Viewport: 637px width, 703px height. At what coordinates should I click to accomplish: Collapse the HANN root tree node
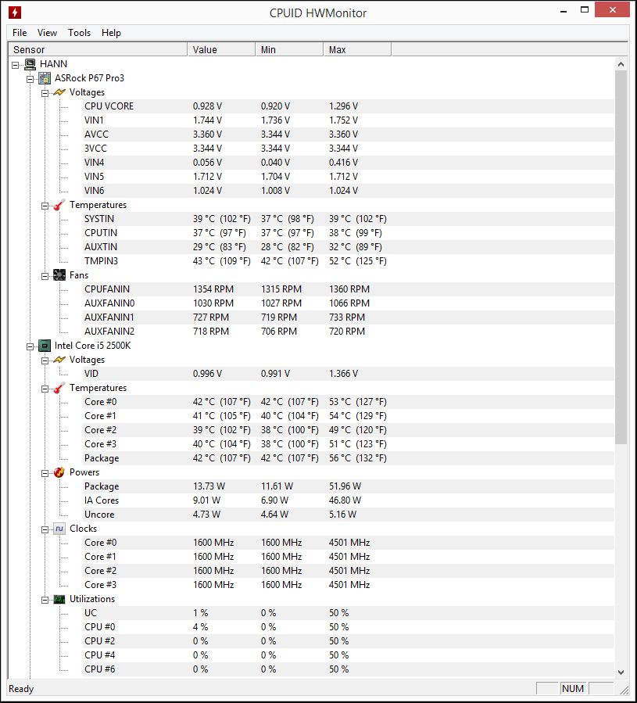click(16, 64)
